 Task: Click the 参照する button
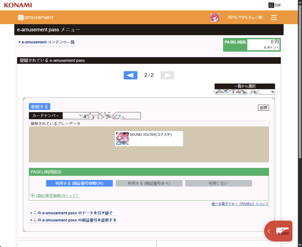coord(39,107)
